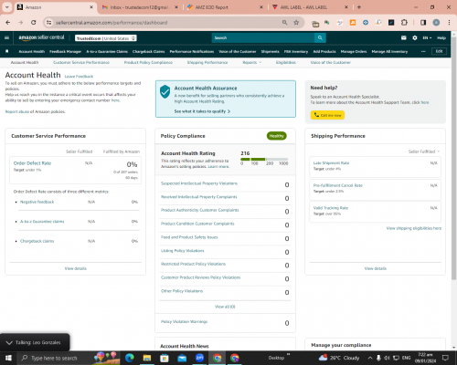Switch to AWL LABEL browser tab
Screen dimensions: 457x365
pos(310,7)
